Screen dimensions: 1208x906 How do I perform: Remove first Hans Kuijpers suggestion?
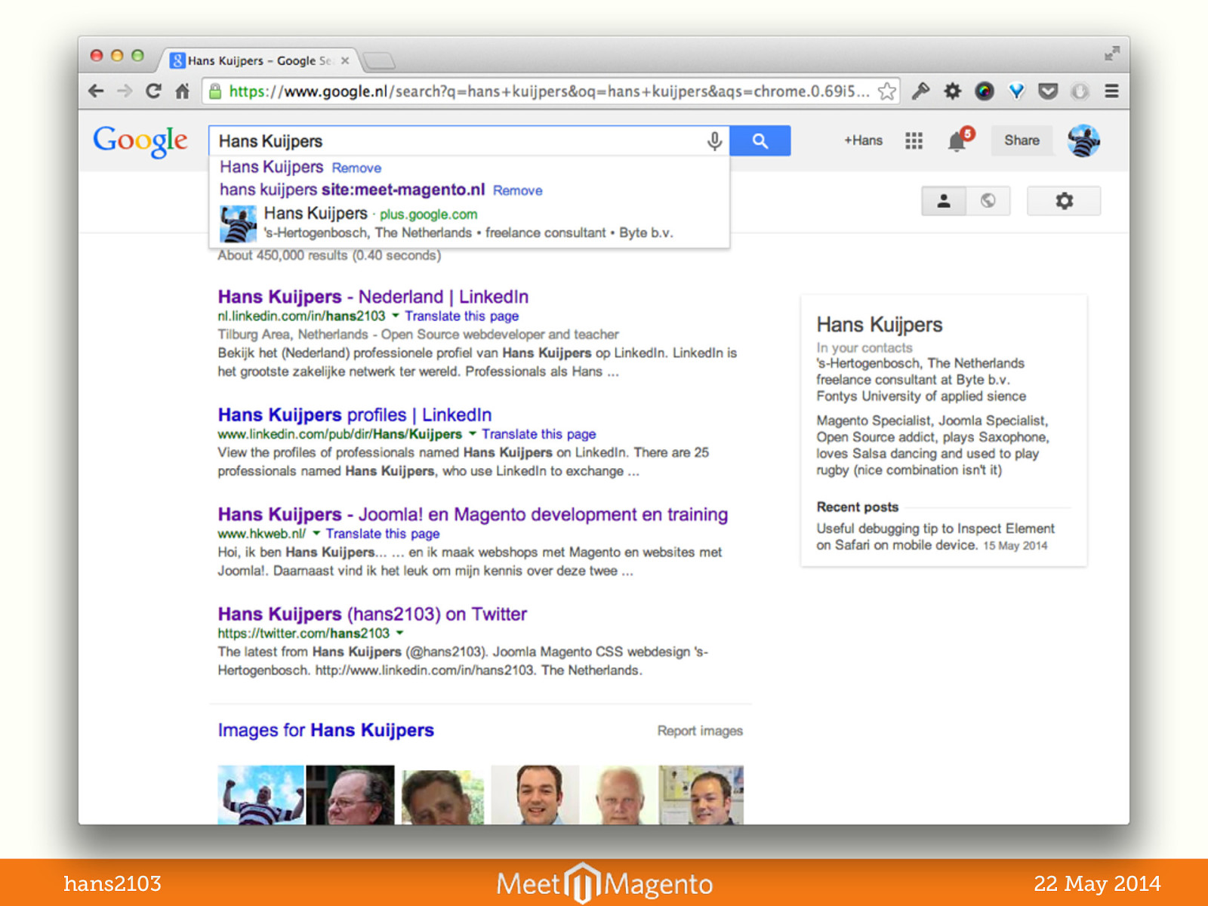(x=356, y=168)
